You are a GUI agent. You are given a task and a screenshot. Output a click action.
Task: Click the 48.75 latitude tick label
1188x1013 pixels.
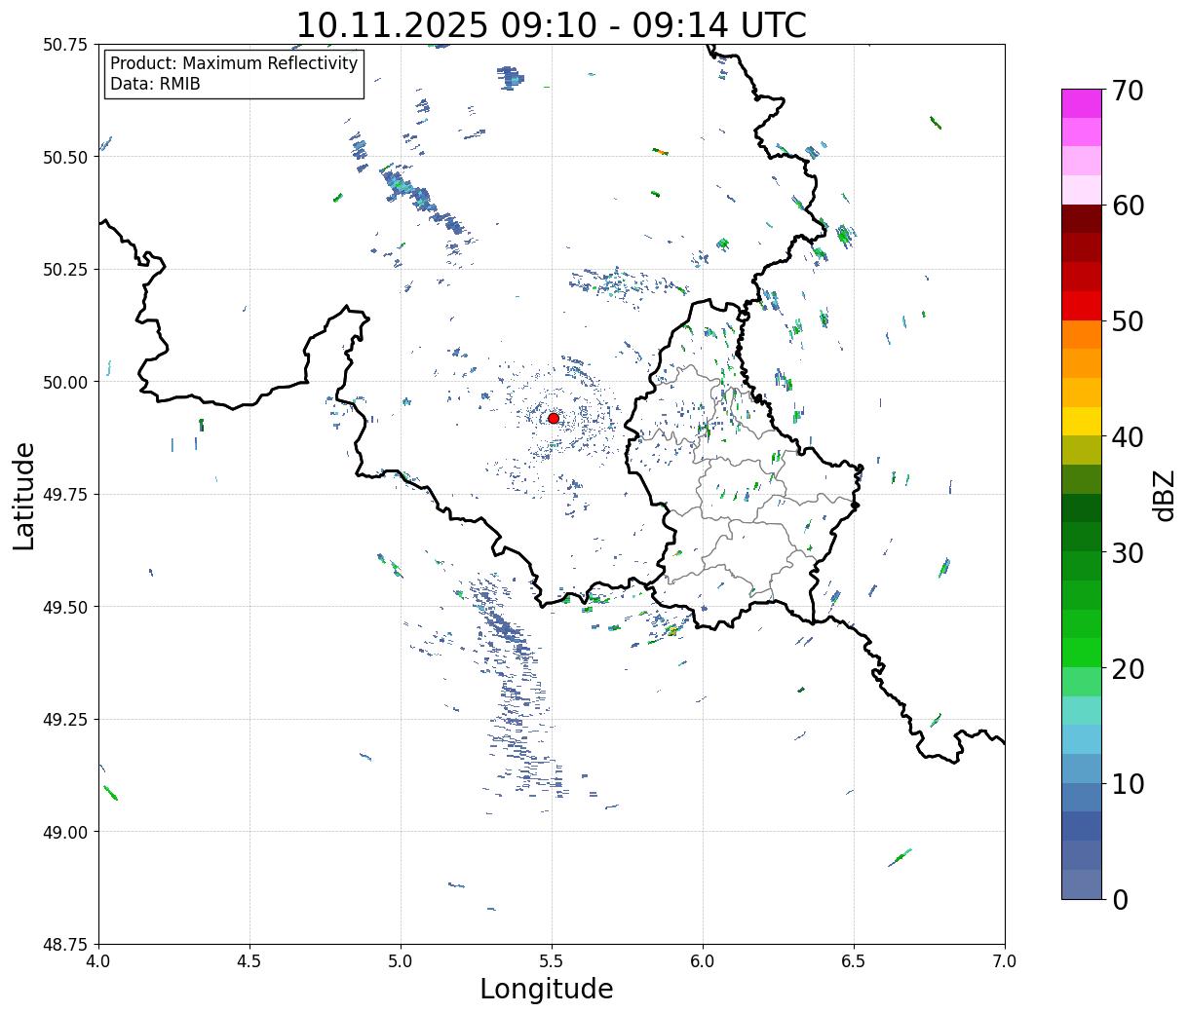[x=65, y=945]
